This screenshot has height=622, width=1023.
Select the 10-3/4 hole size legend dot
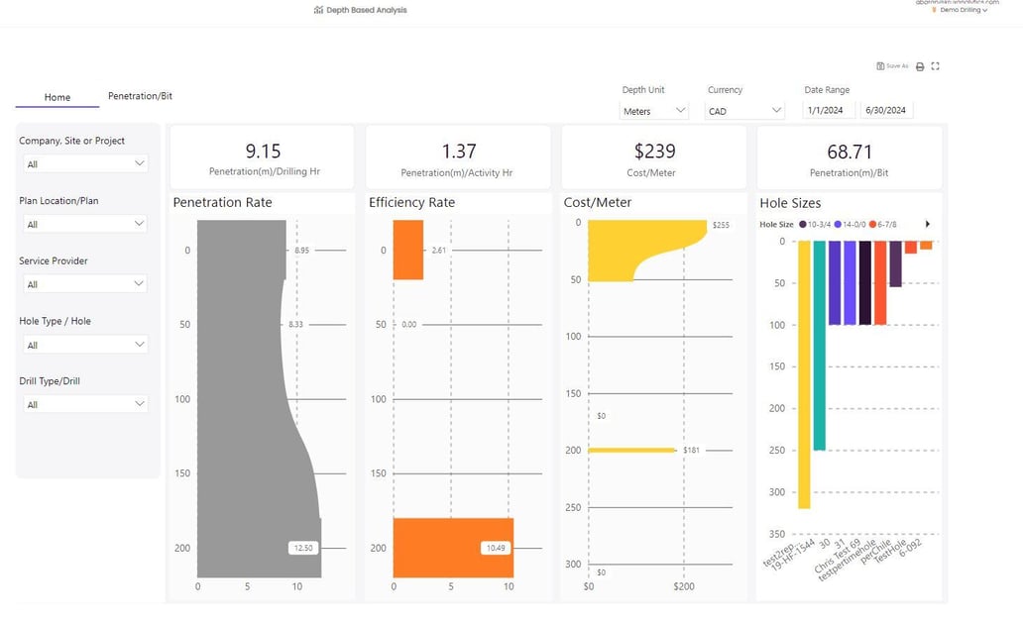(803, 224)
